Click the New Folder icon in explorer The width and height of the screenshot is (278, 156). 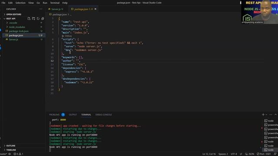point(33,19)
